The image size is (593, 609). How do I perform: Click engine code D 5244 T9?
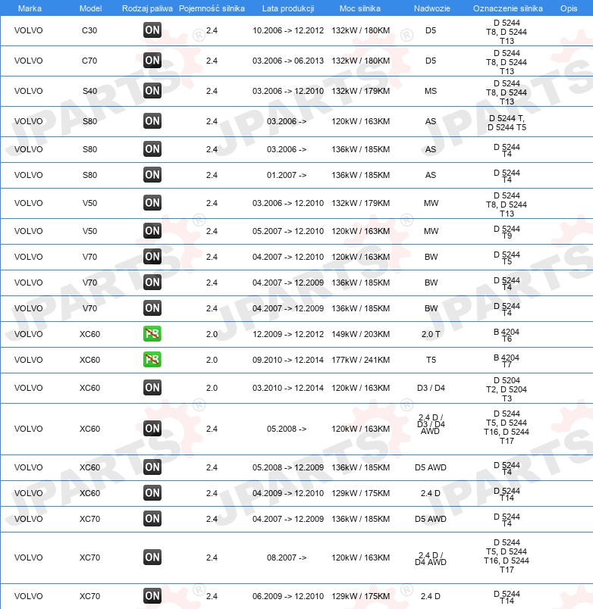(x=507, y=232)
